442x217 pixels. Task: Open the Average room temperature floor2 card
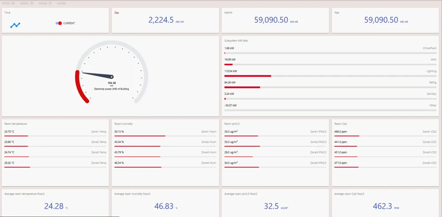[55, 202]
